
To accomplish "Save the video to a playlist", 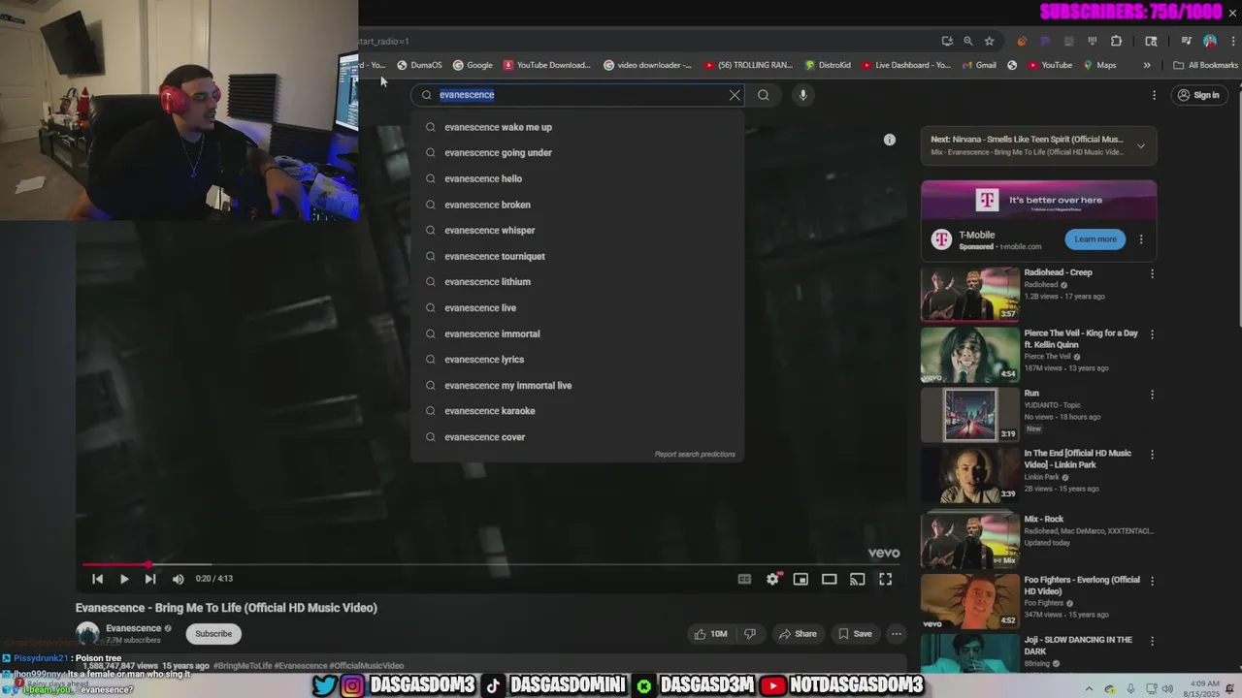I will 855,634.
